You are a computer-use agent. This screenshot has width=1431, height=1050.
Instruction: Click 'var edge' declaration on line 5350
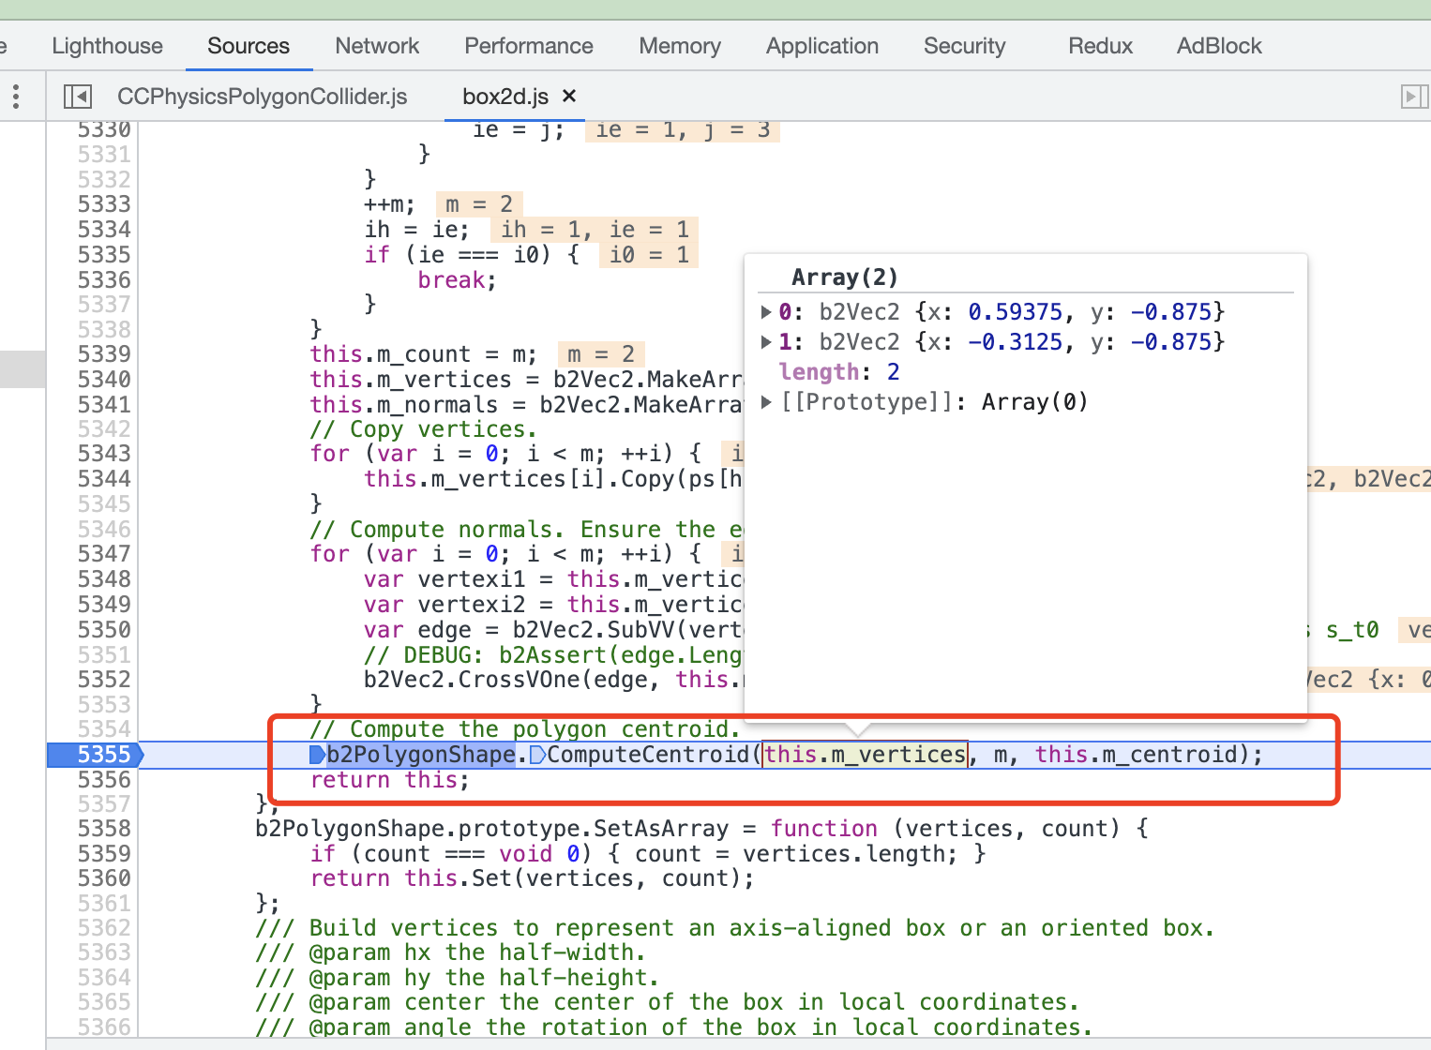pyautogui.click(x=430, y=629)
